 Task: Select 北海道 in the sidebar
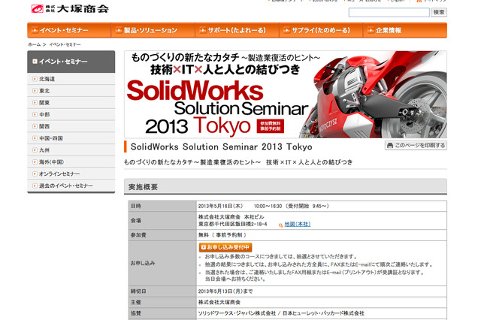(x=71, y=79)
